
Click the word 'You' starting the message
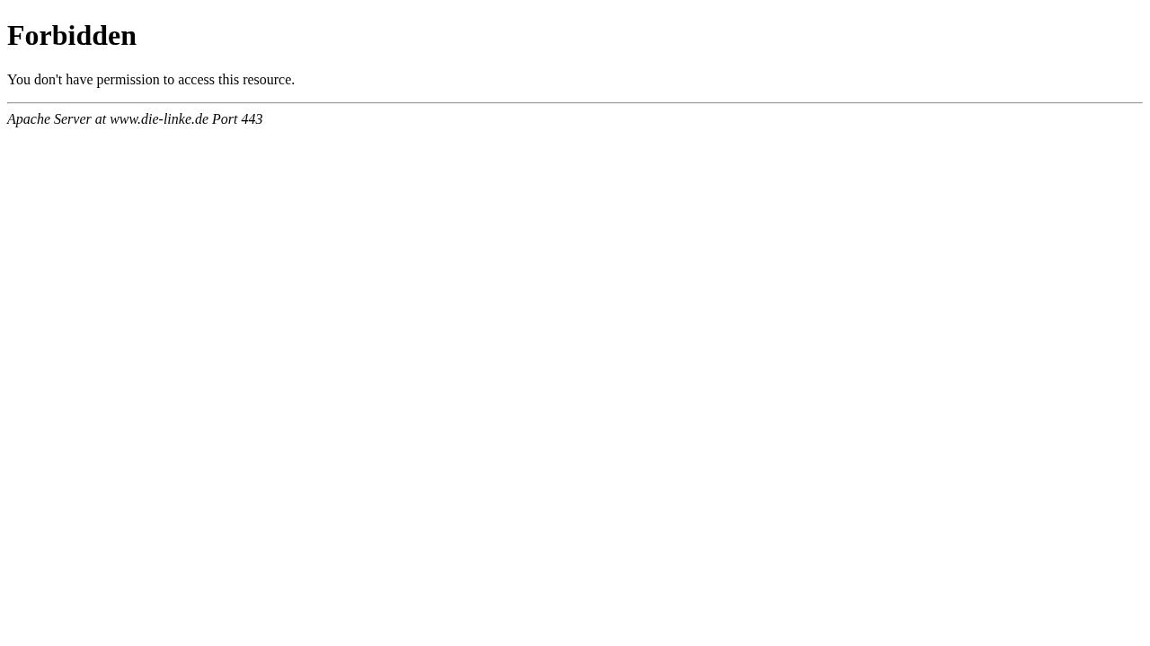[x=19, y=80]
